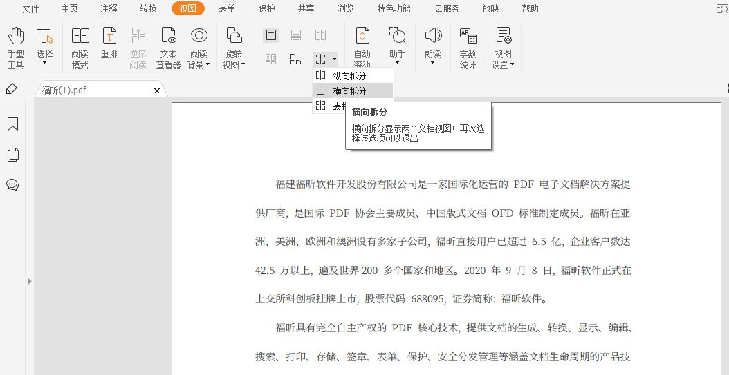
Task: Switch to the Browse (浏览) tab
Action: click(x=345, y=8)
